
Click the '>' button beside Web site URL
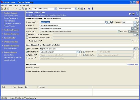tap(137, 49)
